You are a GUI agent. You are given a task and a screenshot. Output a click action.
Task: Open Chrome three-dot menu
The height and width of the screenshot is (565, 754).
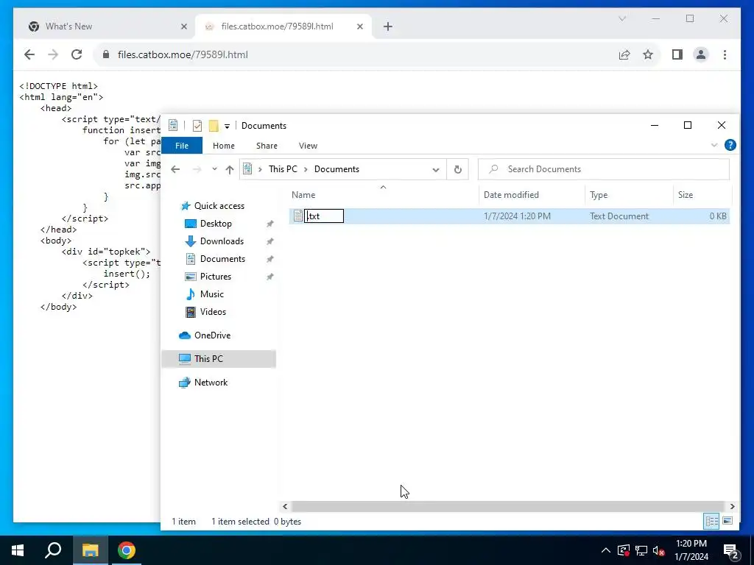click(x=725, y=54)
